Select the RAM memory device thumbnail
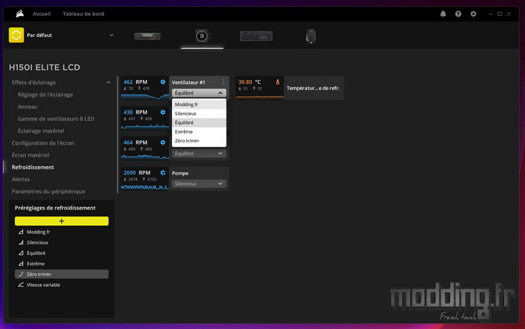The width and height of the screenshot is (525, 329). click(147, 36)
